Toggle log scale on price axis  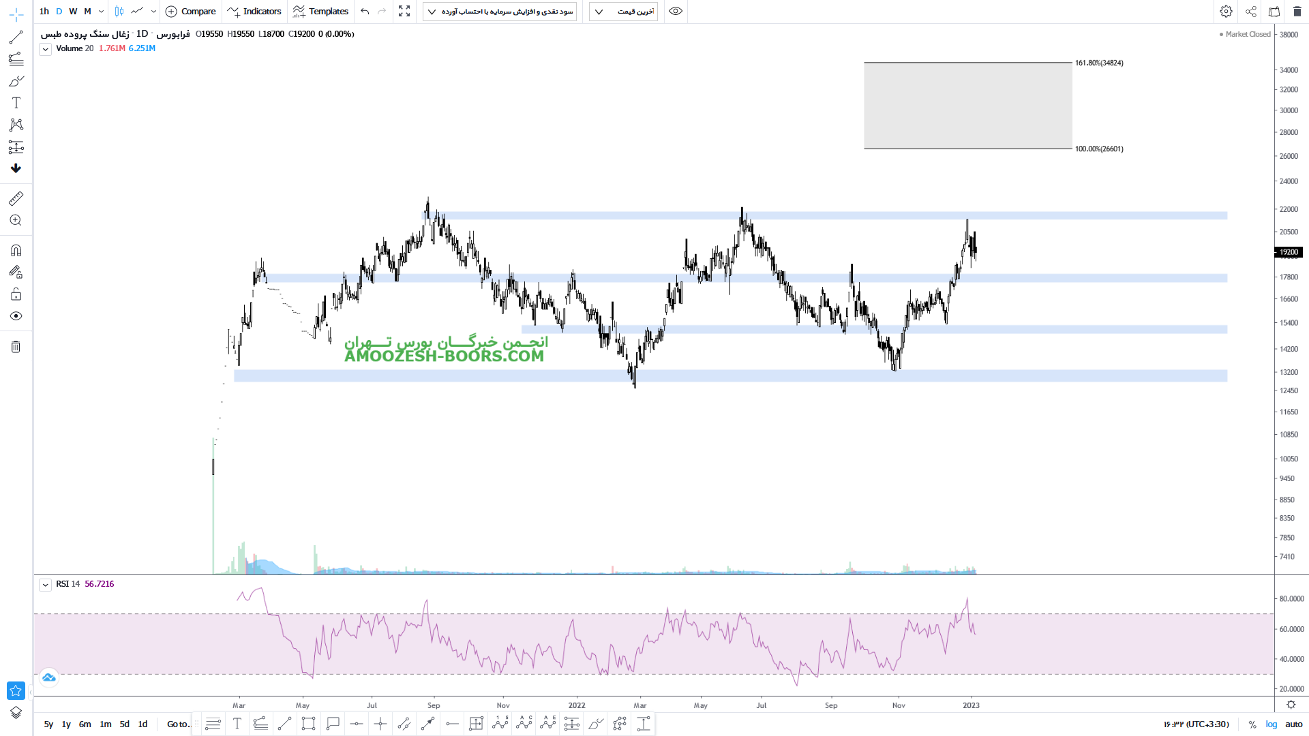tap(1271, 724)
